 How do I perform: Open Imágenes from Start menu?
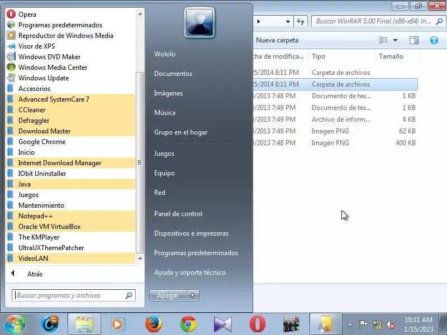tap(168, 93)
